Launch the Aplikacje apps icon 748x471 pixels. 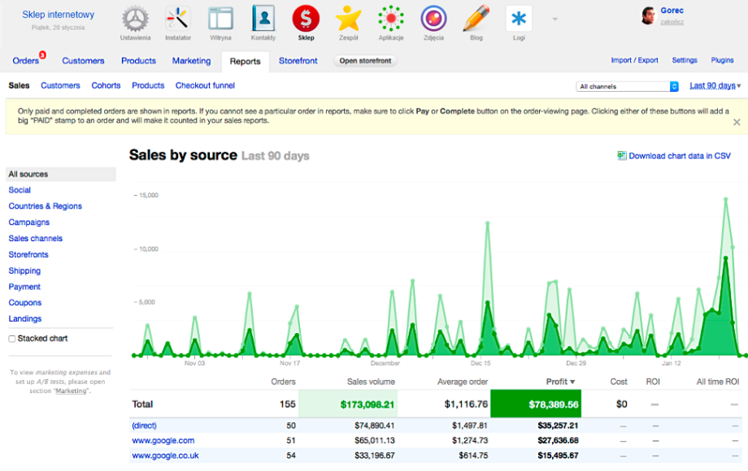coord(391,19)
